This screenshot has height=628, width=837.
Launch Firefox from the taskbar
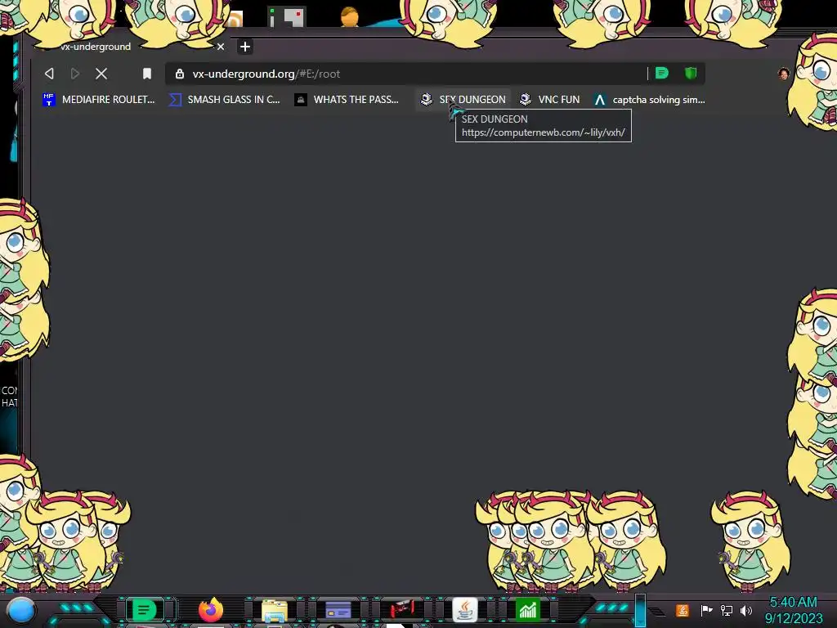[211, 609]
